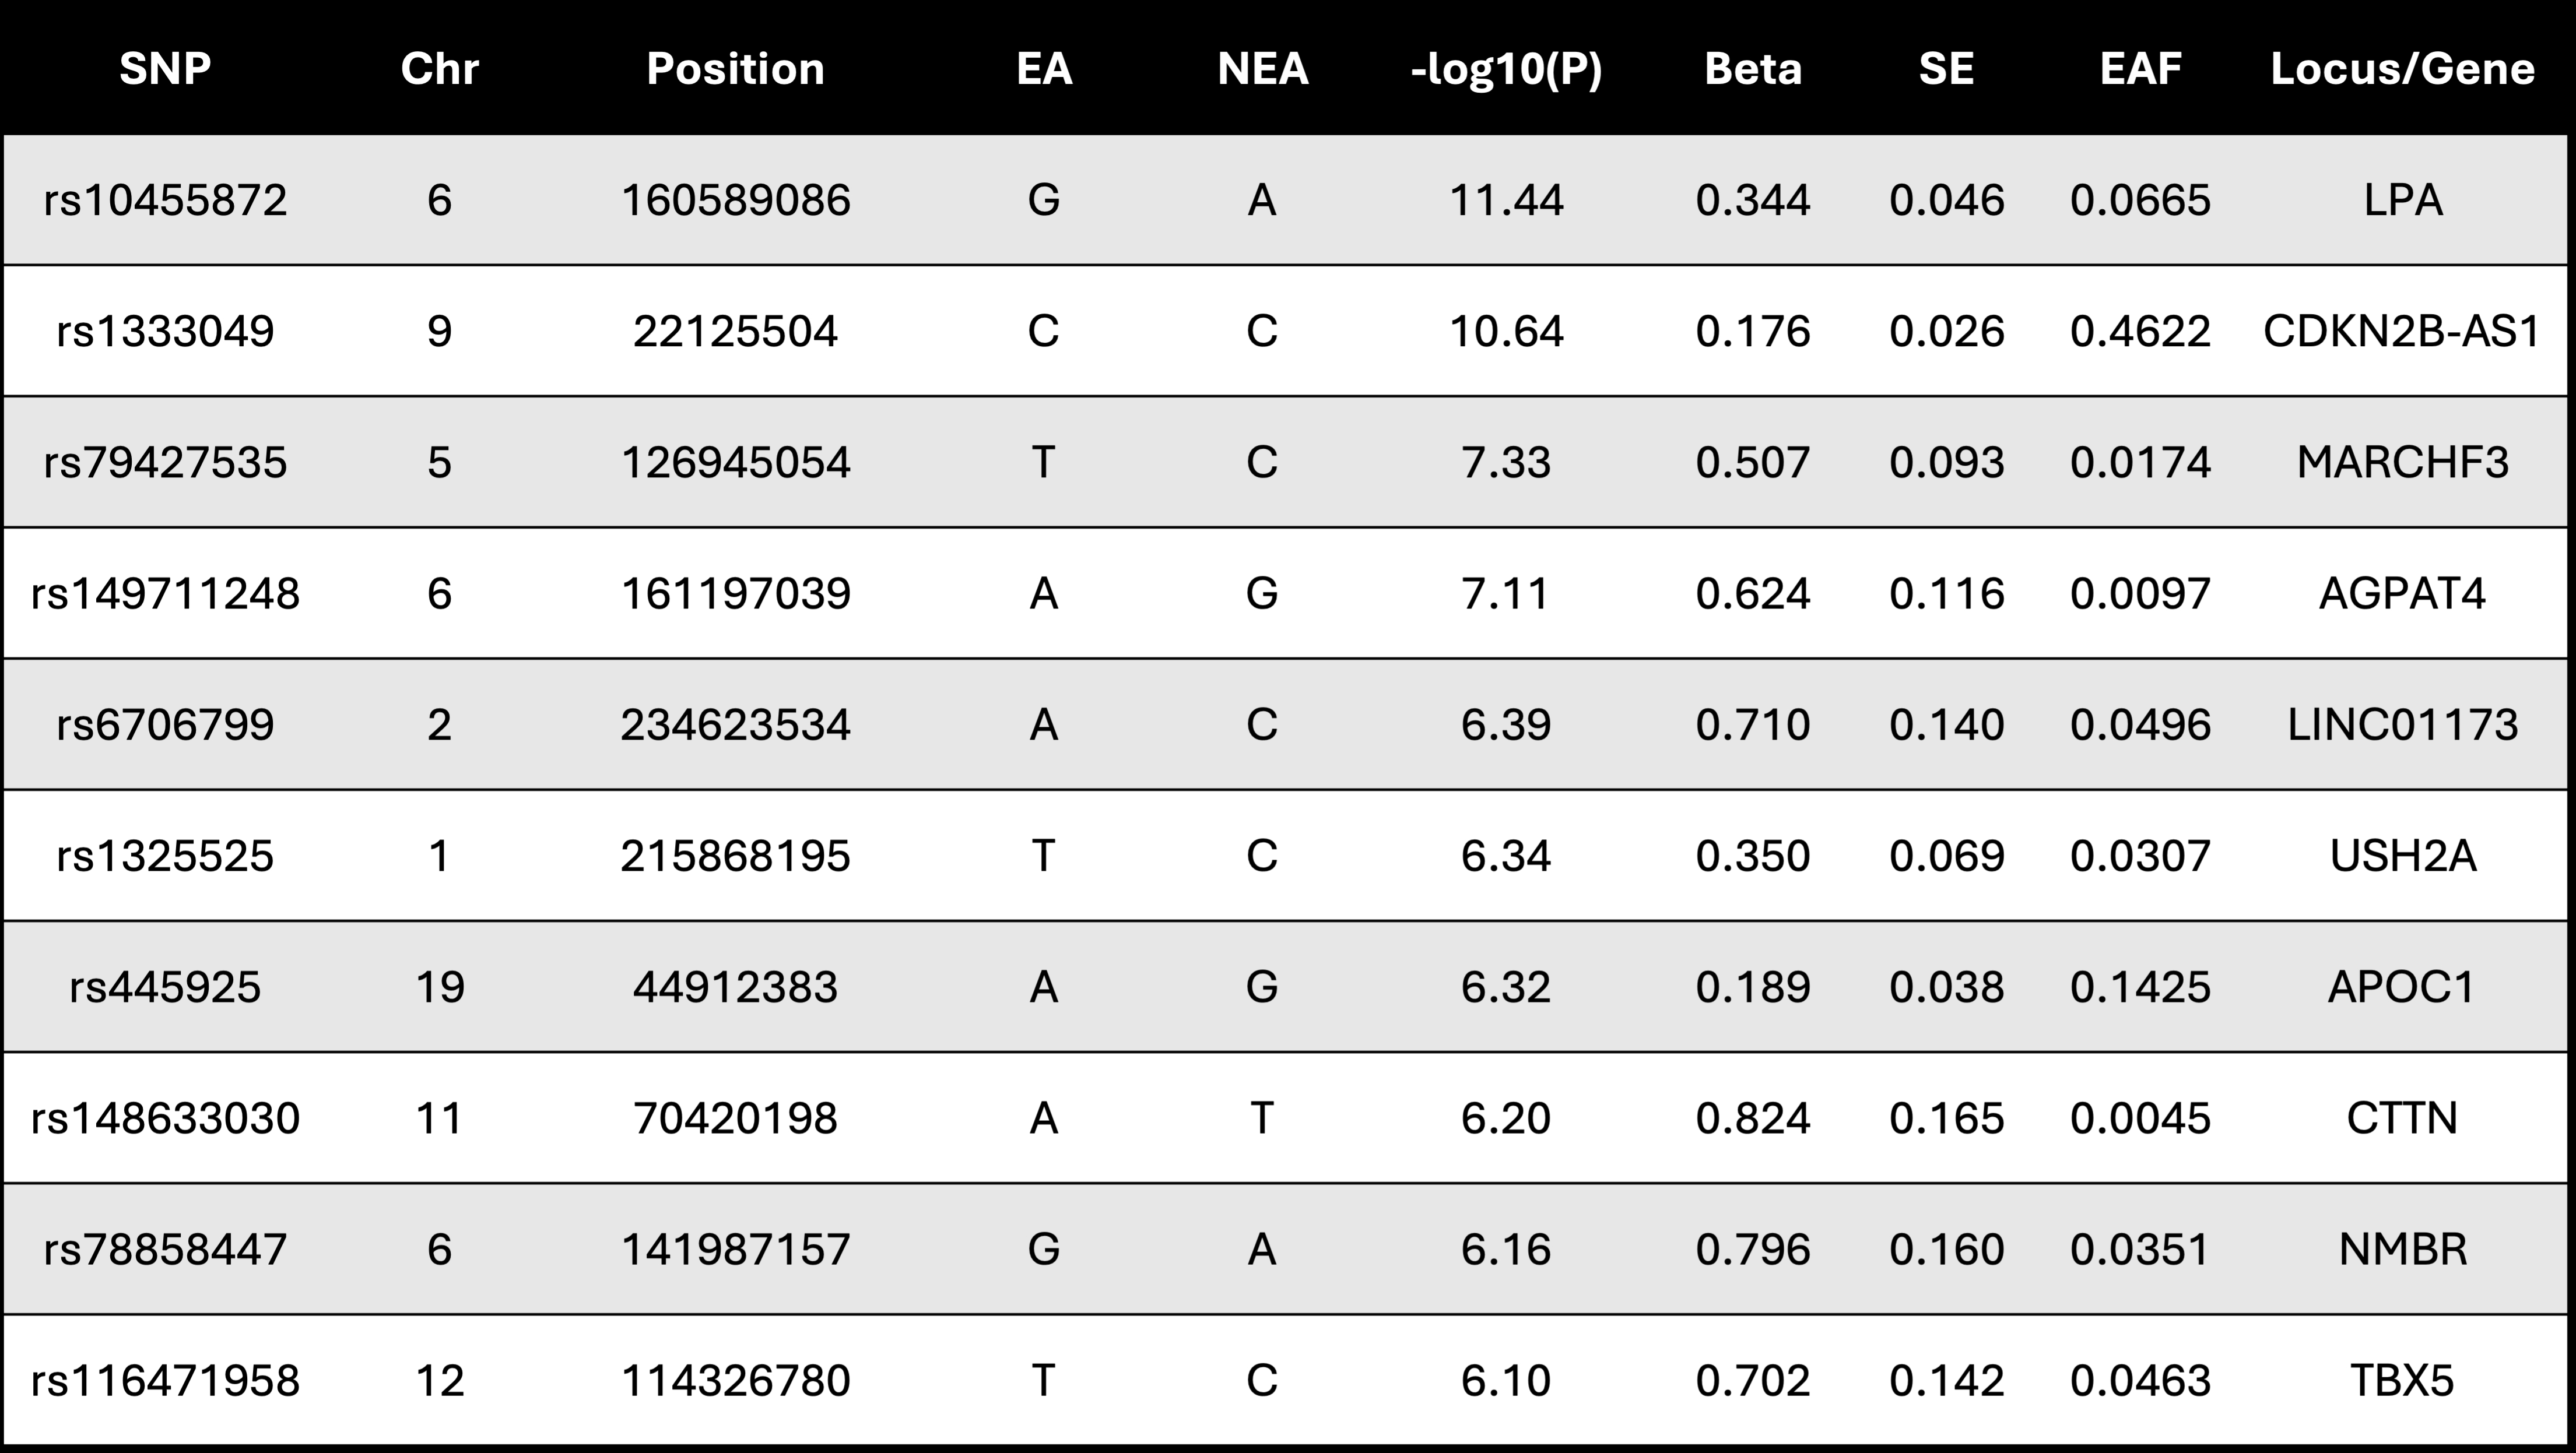Select the rs148633030 SNP cell
Screen dimensions: 2576x1453
tap(165, 1117)
